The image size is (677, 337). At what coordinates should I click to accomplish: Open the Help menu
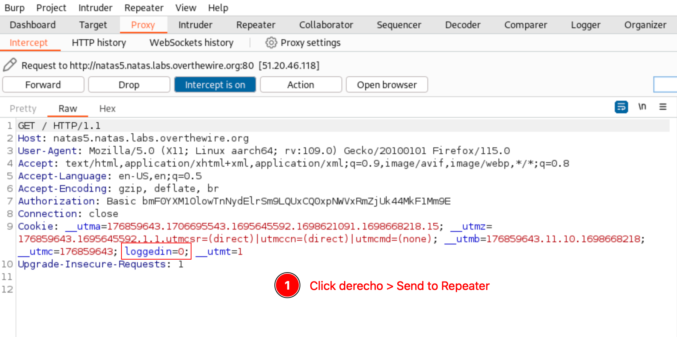tap(218, 8)
